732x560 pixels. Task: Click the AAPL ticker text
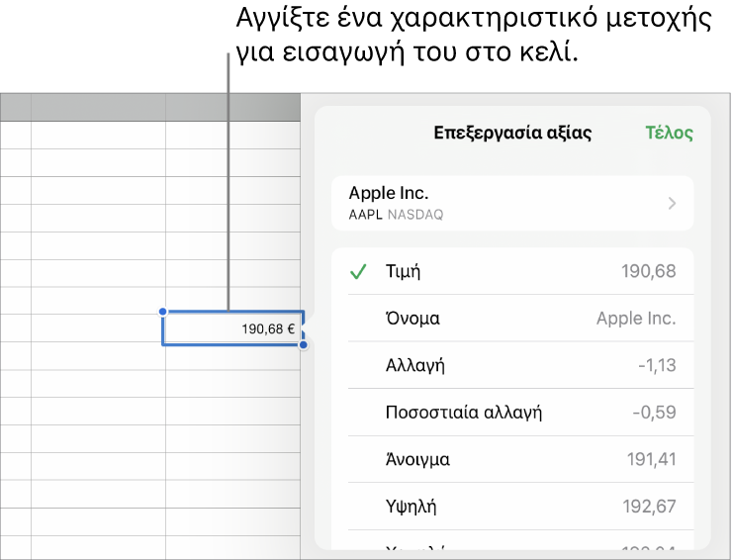click(366, 215)
